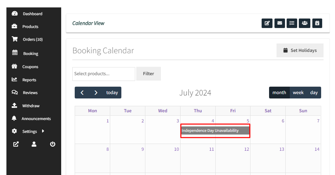Click the Orders shopping cart icon
Screen dimensions: 335x175
(15, 39)
